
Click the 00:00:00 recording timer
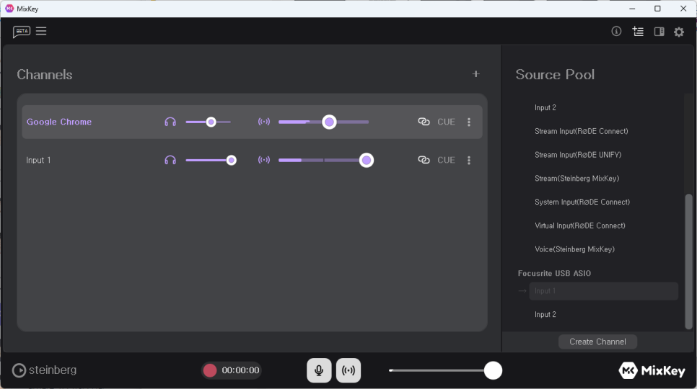(x=240, y=370)
